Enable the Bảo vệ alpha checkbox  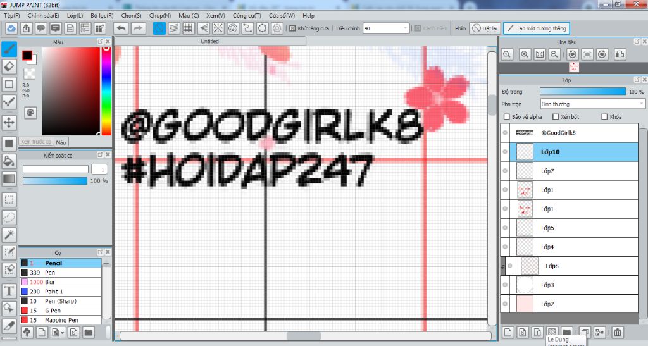tap(507, 117)
